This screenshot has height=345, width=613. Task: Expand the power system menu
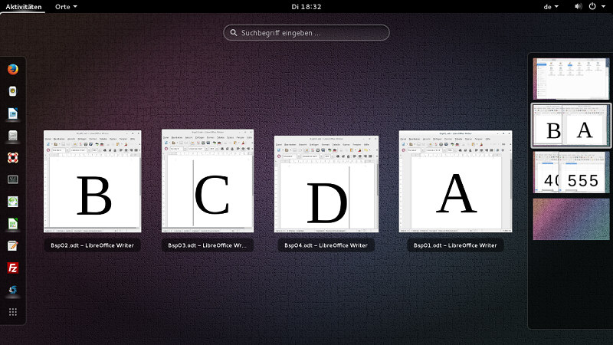(596, 6)
